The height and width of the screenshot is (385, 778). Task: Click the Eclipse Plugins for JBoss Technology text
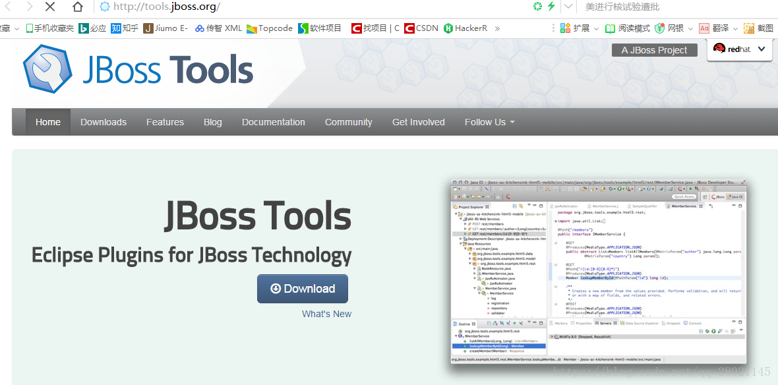pyautogui.click(x=191, y=255)
